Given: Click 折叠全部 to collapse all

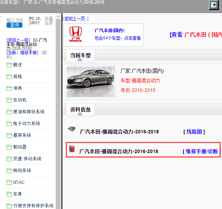Looking at the screenshot, I should click(49, 21).
